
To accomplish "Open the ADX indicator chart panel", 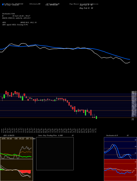I will point(16,148).
